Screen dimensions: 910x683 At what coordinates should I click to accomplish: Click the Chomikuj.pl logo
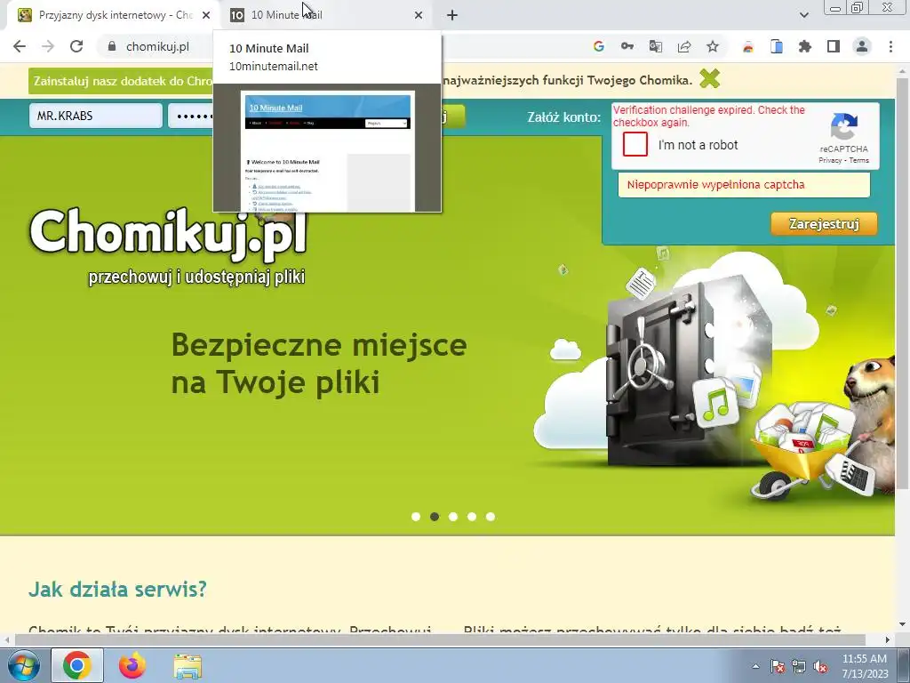(x=168, y=234)
